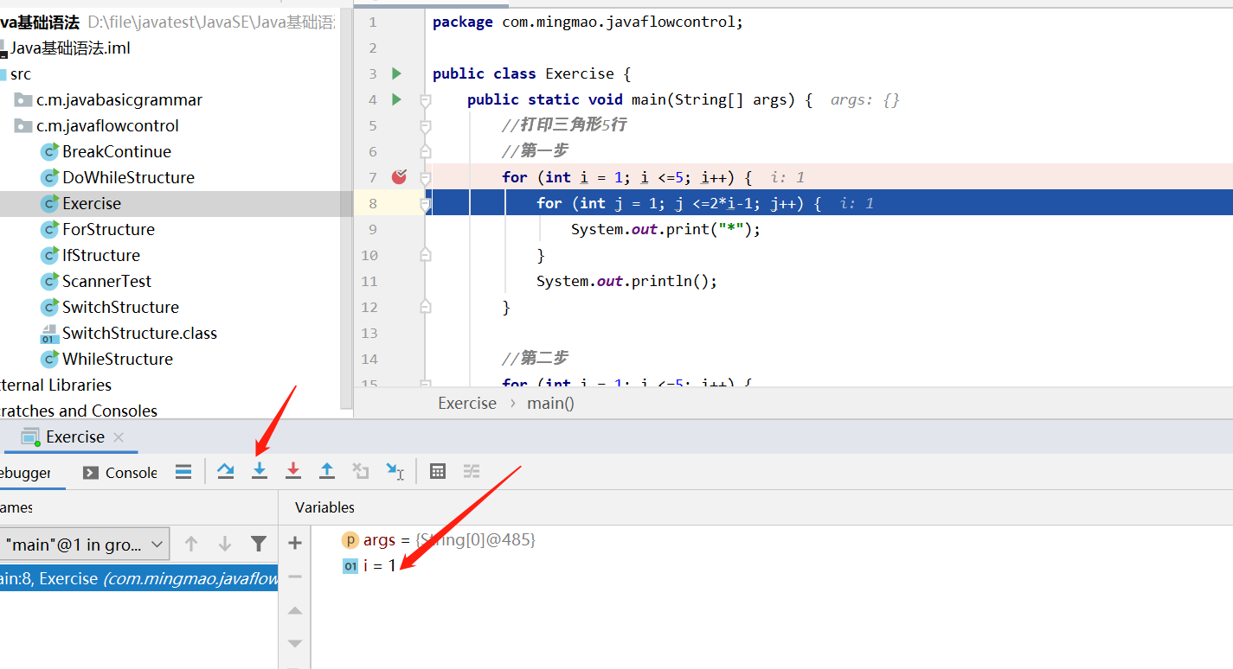
Task: Click the move watch down triangle
Action: (295, 644)
